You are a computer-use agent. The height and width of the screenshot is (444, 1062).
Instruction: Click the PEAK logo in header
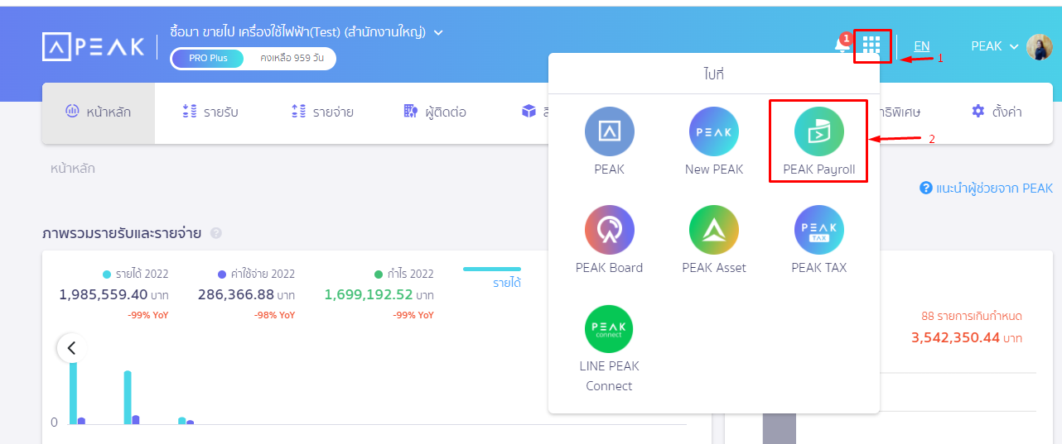pyautogui.click(x=94, y=46)
